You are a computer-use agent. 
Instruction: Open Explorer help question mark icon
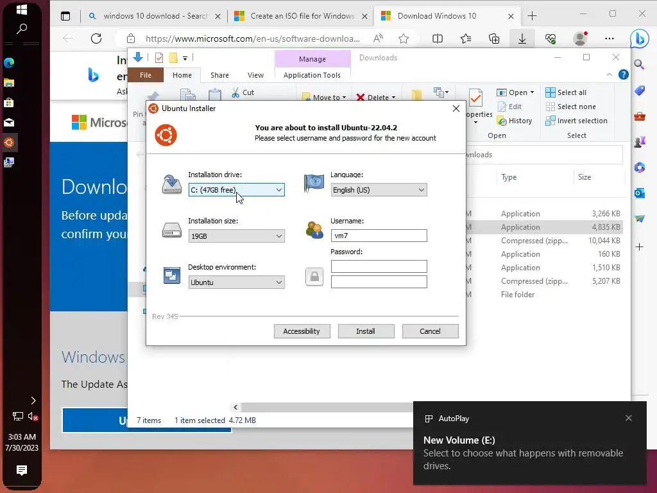(624, 74)
